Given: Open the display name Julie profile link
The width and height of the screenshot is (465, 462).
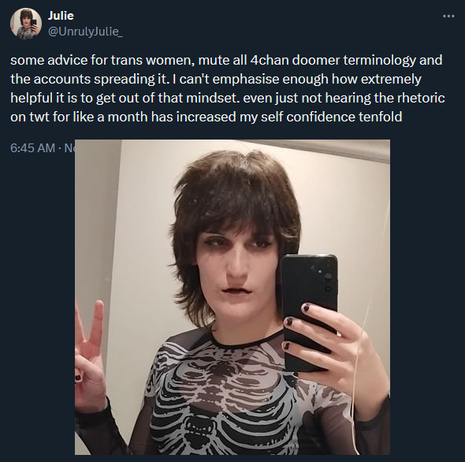Looking at the screenshot, I should [x=61, y=16].
